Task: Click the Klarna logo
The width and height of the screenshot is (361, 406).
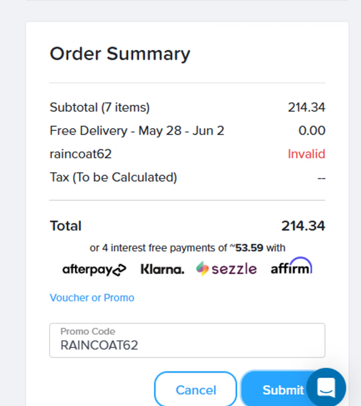Action: tap(162, 269)
